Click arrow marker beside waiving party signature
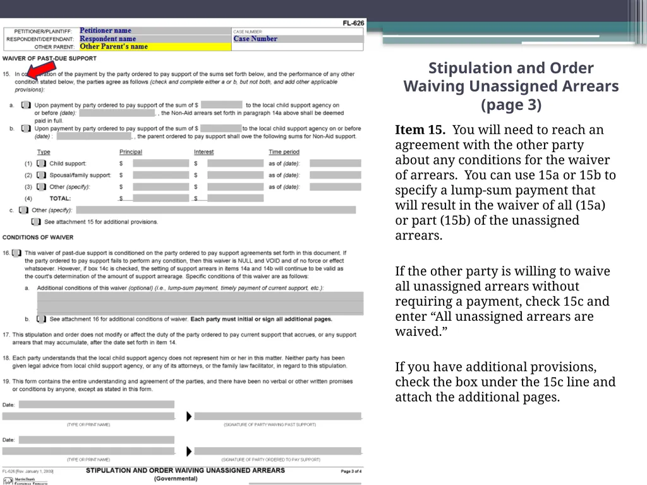The width and height of the screenshot is (647, 485). (x=189, y=416)
